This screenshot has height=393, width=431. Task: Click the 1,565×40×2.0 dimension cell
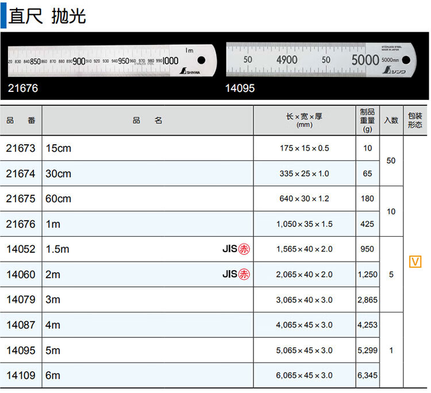click(304, 249)
